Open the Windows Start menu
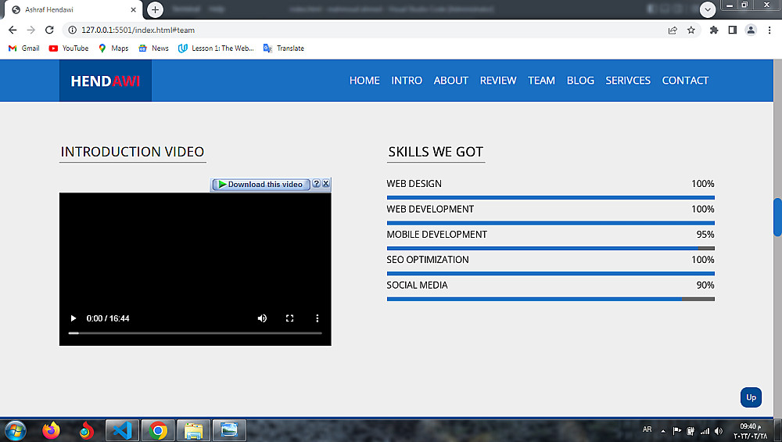The width and height of the screenshot is (782, 442). (15, 430)
